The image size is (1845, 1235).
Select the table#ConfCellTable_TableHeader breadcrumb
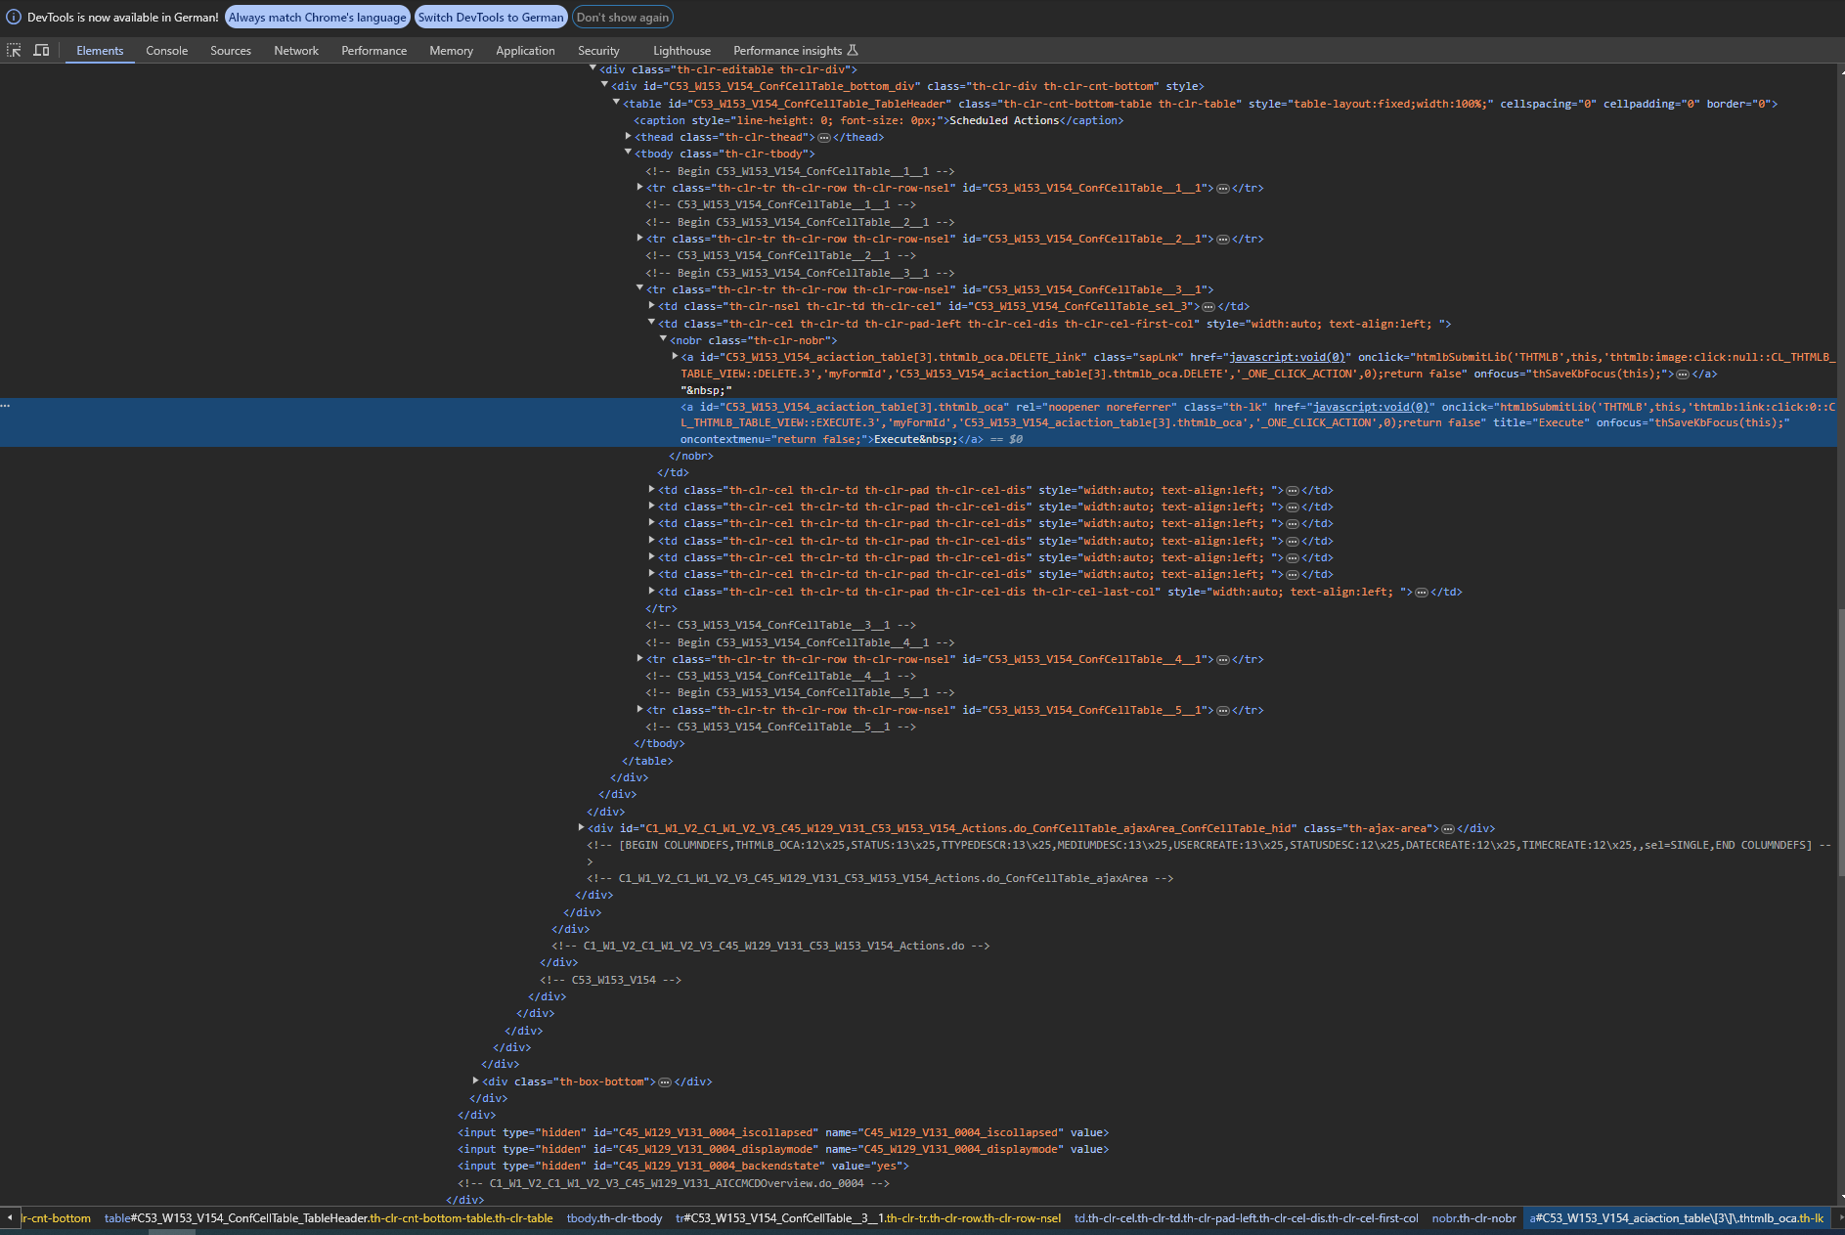point(329,1218)
